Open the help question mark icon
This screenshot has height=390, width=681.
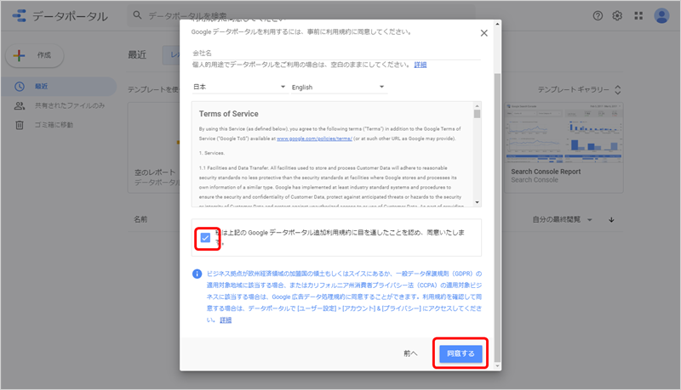pyautogui.click(x=598, y=15)
